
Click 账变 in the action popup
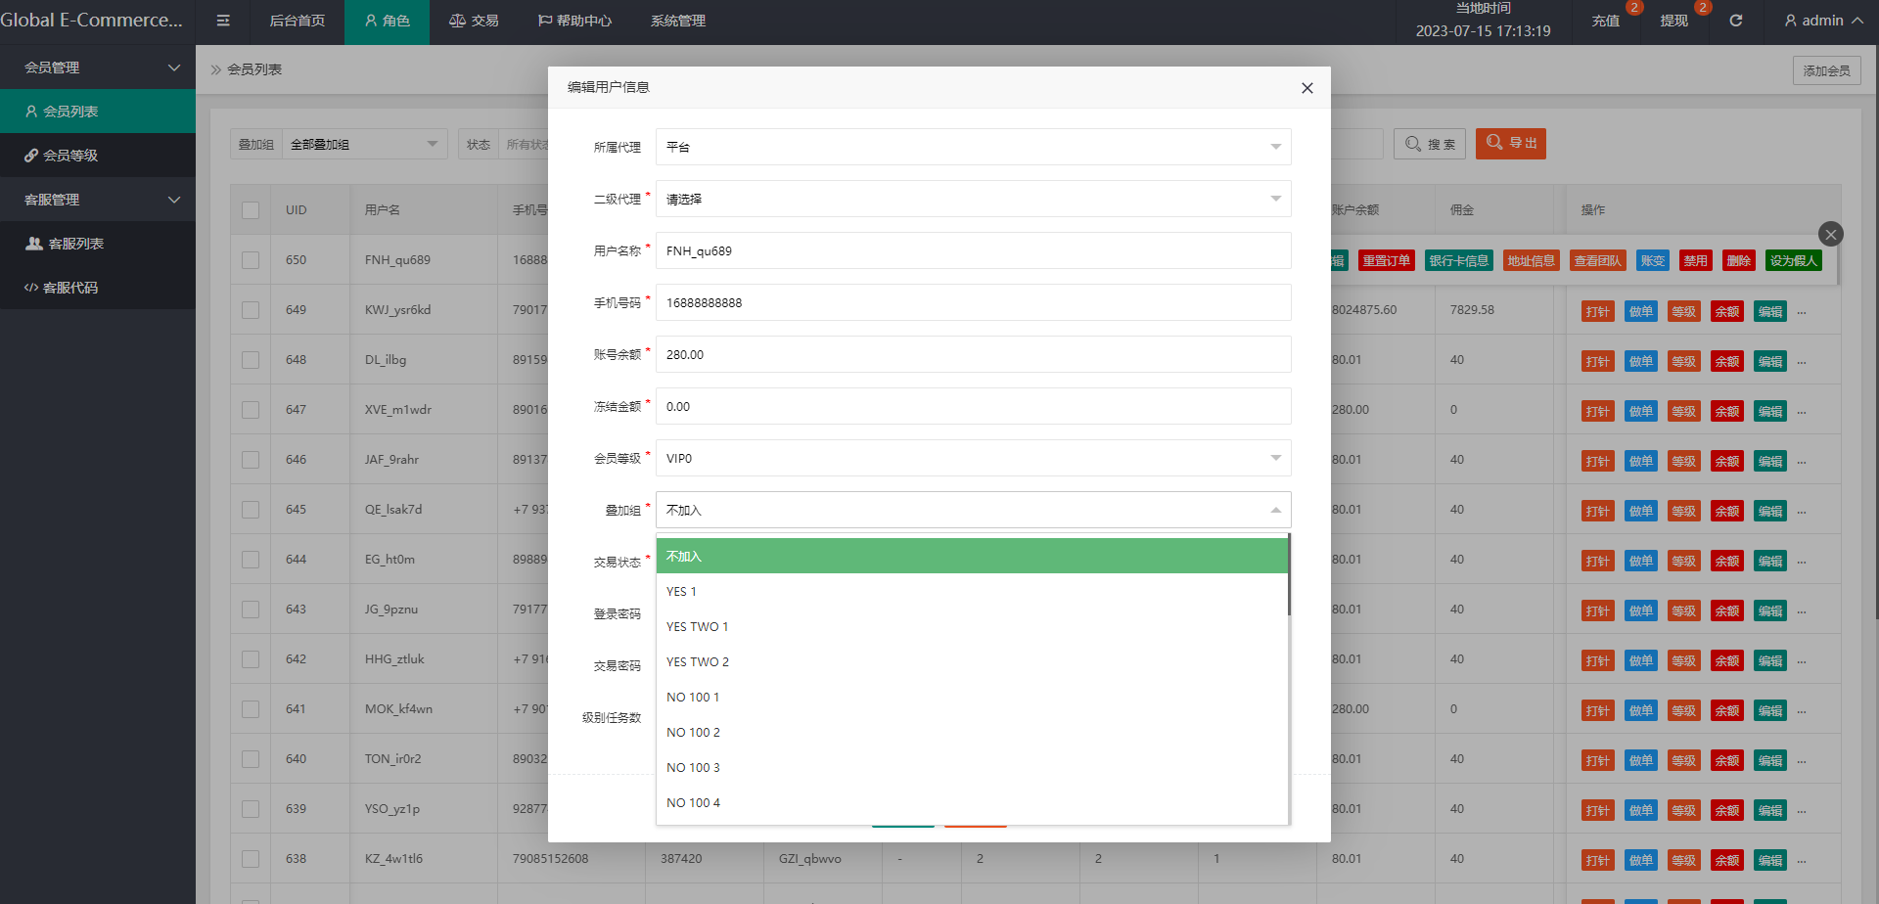(x=1653, y=261)
